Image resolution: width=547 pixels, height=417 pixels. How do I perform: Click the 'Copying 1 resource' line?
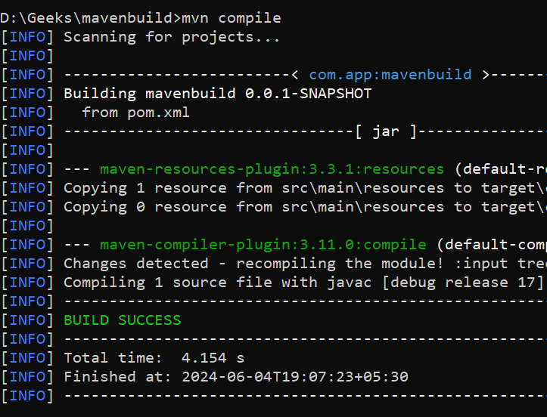(305, 188)
